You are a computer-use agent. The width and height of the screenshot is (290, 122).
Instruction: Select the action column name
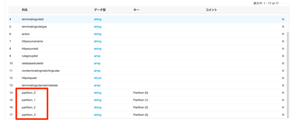(x=26, y=34)
